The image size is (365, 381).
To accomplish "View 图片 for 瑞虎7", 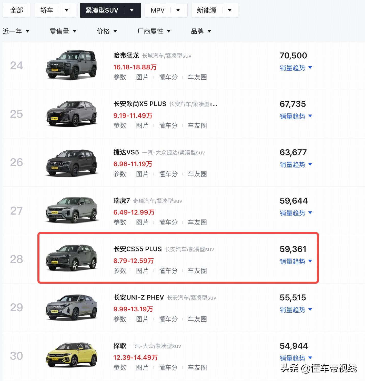I will tap(142, 222).
